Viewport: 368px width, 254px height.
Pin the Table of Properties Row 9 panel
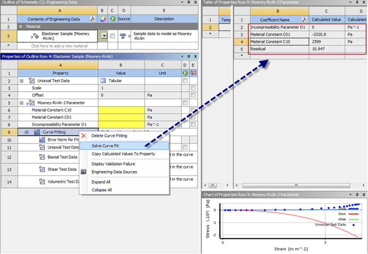pyautogui.click(x=357, y=2)
